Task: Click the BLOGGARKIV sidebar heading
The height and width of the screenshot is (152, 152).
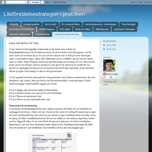Action: click(110, 41)
